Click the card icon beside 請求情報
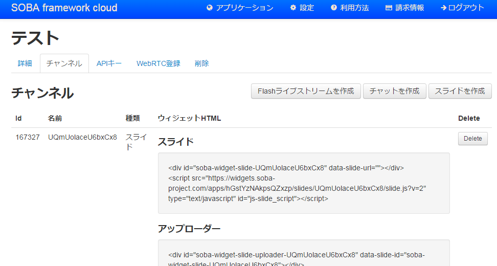 (389, 8)
